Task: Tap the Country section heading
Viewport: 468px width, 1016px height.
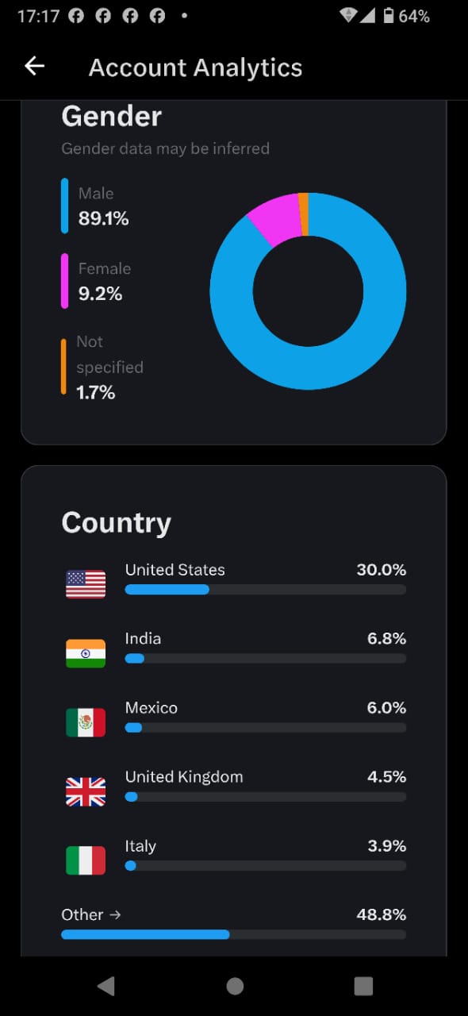Action: (116, 523)
